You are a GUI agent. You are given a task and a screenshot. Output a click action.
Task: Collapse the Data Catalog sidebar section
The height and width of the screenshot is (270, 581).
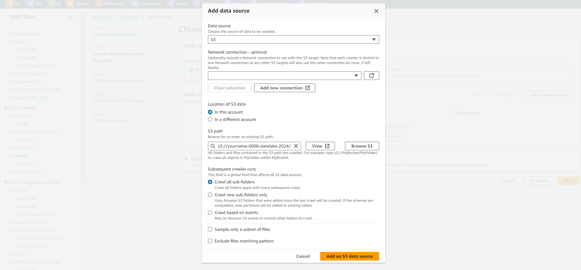(x=5, y=108)
